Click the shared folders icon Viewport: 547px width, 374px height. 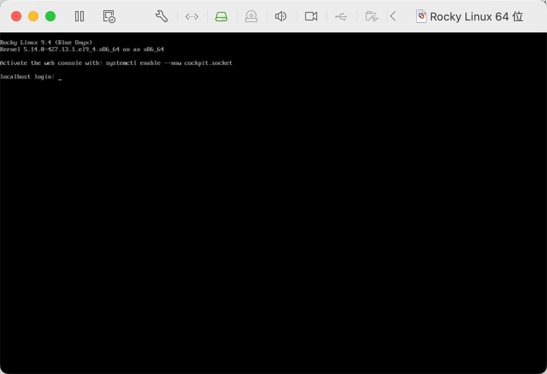tap(372, 17)
